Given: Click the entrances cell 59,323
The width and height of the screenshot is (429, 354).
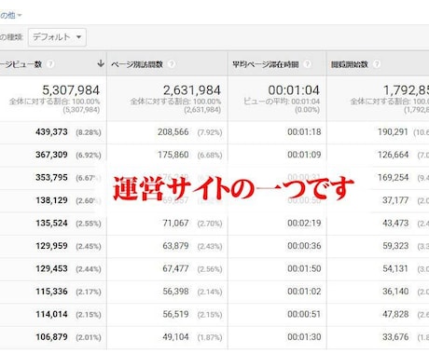Looking at the screenshot, I should tap(395, 246).
